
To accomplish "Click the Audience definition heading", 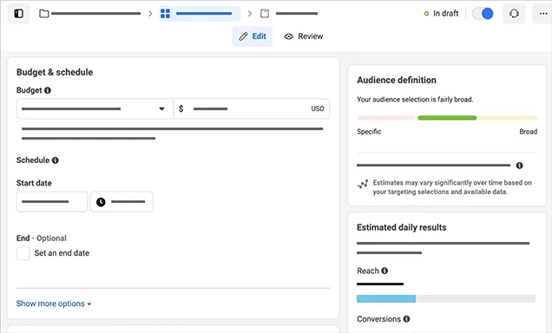I will point(397,80).
